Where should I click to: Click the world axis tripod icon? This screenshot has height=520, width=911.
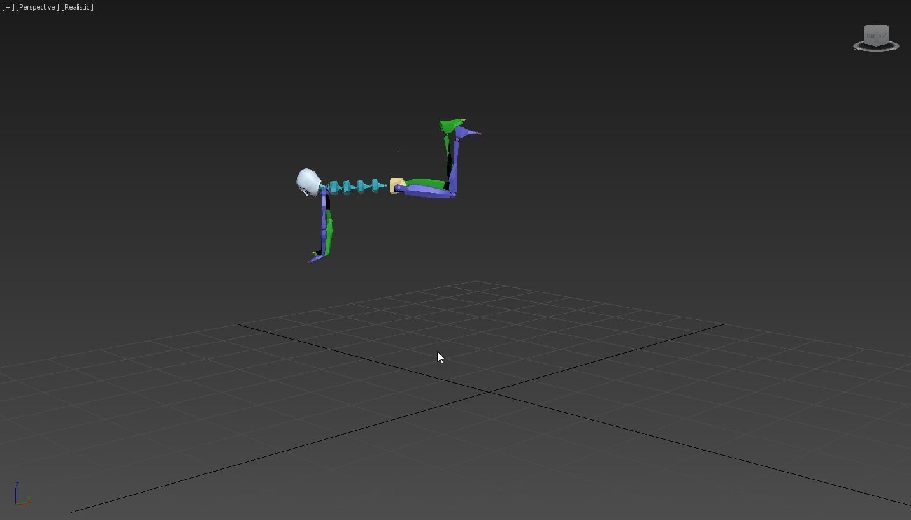(x=22, y=495)
